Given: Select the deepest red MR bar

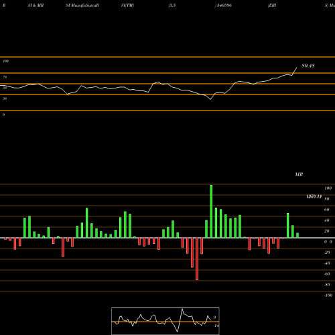Looking at the screenshot, I should coord(197,259).
